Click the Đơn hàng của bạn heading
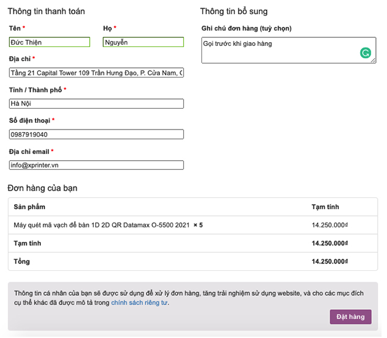The image size is (387, 338). (x=42, y=188)
